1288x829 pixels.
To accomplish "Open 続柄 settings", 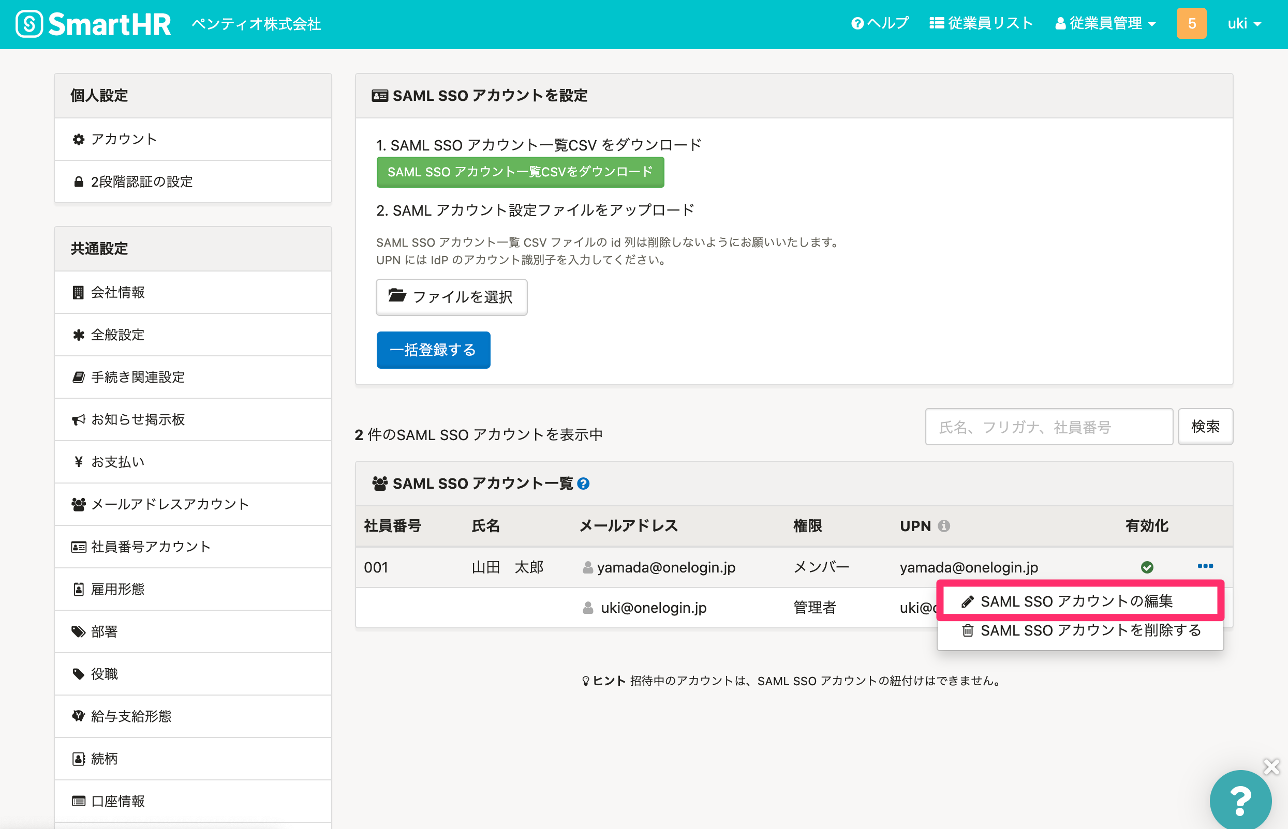I will tap(193, 759).
